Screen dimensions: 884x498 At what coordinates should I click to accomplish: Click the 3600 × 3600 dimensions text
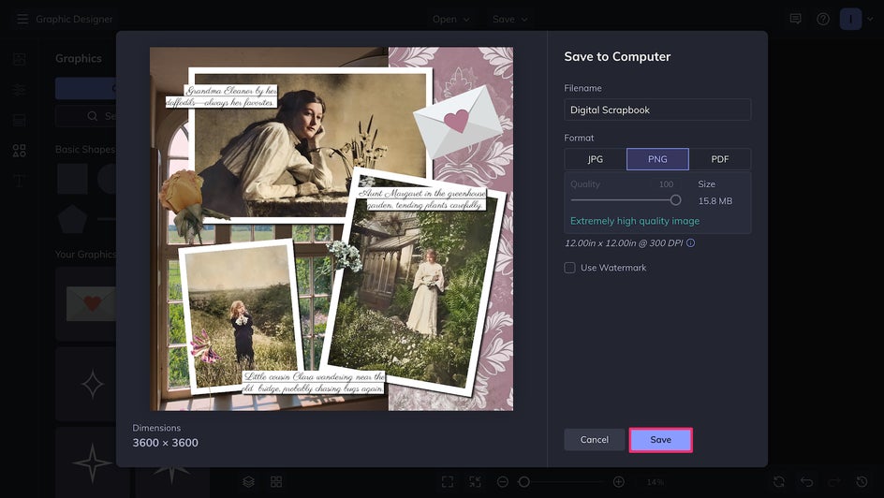click(x=165, y=443)
